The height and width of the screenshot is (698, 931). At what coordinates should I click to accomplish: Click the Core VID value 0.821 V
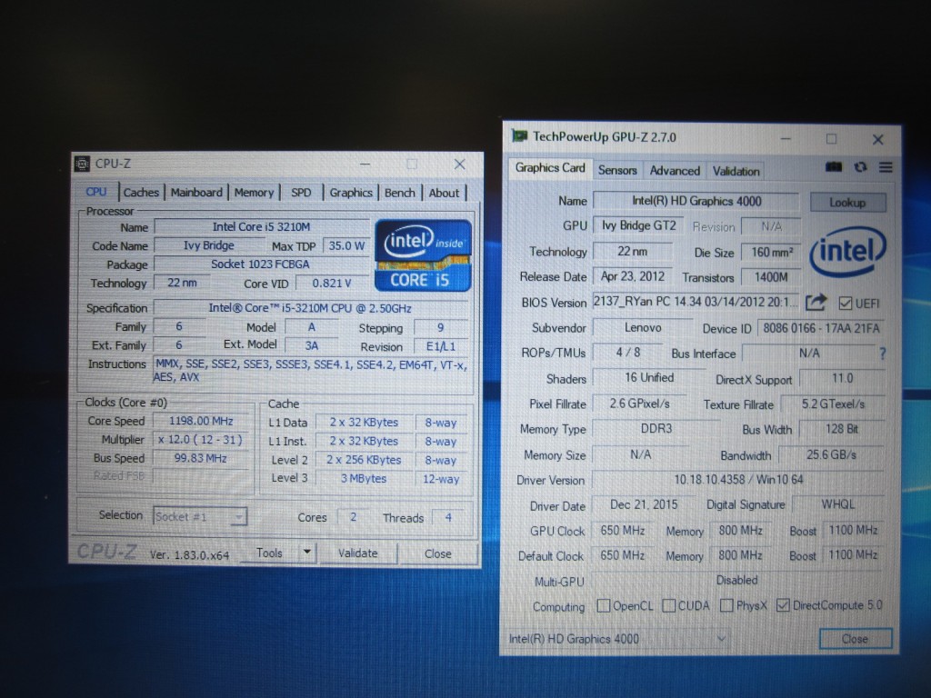point(332,284)
